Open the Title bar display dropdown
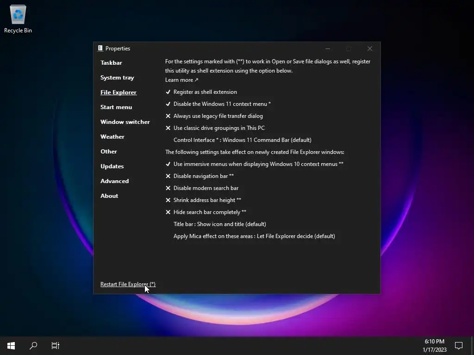The width and height of the screenshot is (474, 355). tap(220, 224)
